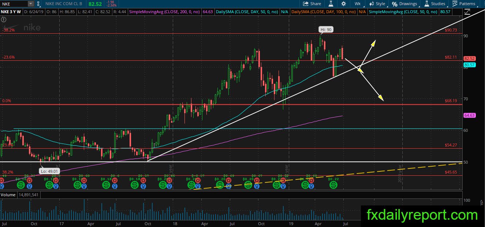Click the $68.19 Fibonacci level label

(451, 101)
